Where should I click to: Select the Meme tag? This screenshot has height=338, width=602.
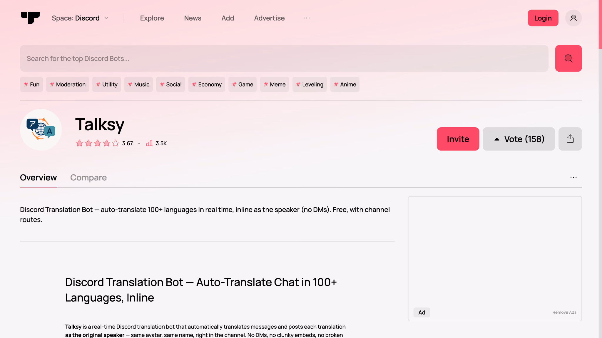point(274,84)
